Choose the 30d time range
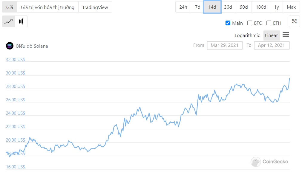 [228, 7]
